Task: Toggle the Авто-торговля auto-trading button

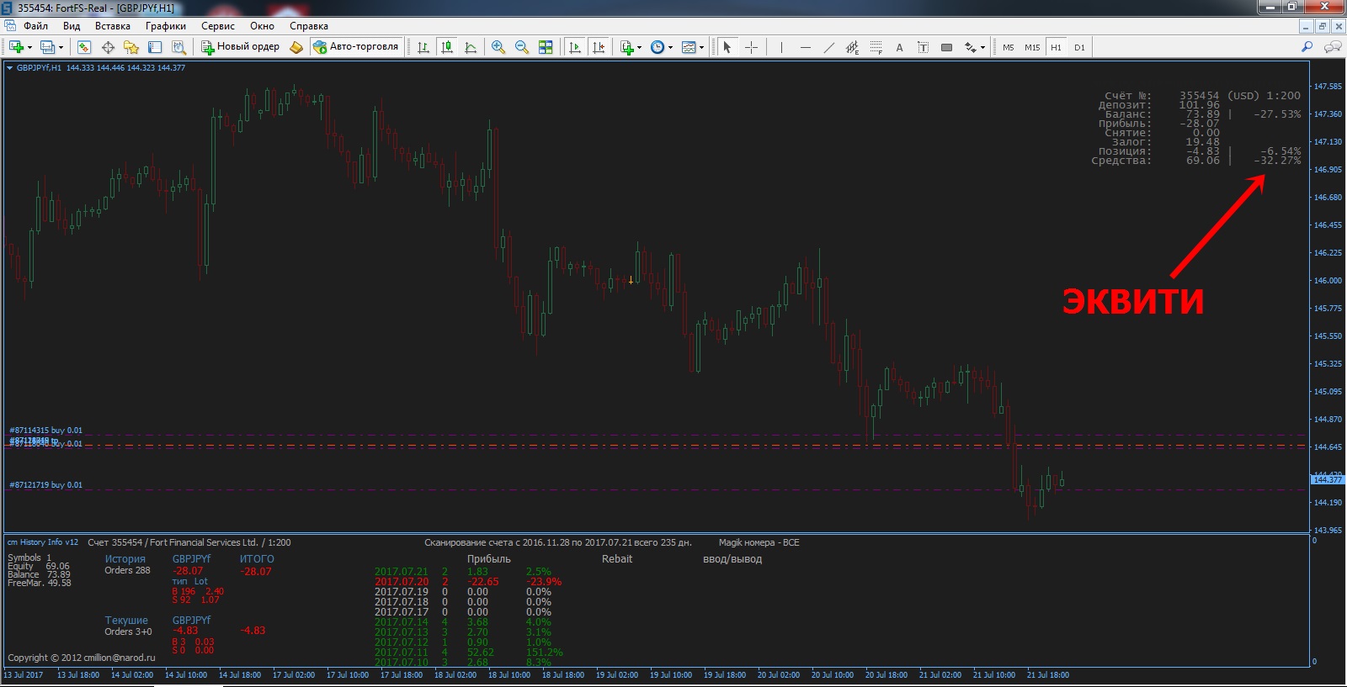Action: 355,47
